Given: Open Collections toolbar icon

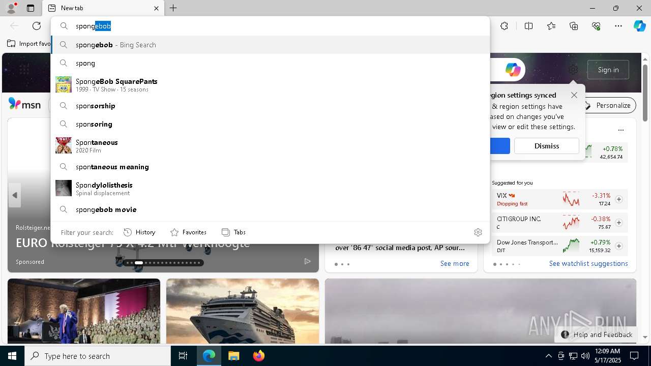Looking at the screenshot, I should (x=574, y=26).
